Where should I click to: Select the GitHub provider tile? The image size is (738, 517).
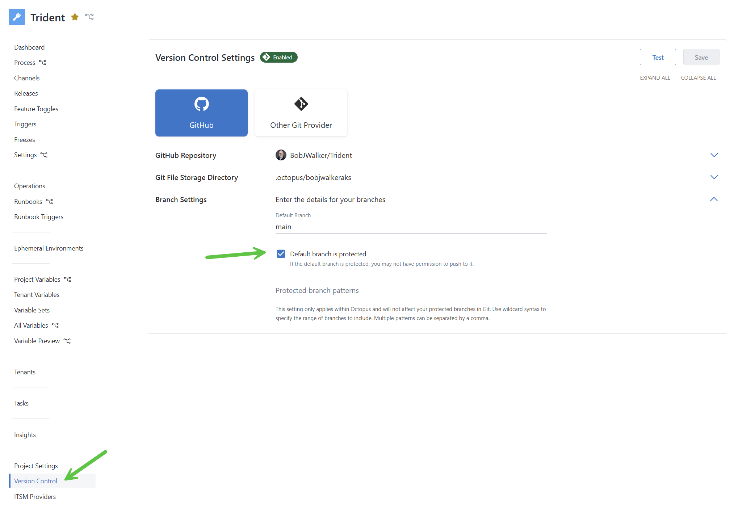click(201, 113)
